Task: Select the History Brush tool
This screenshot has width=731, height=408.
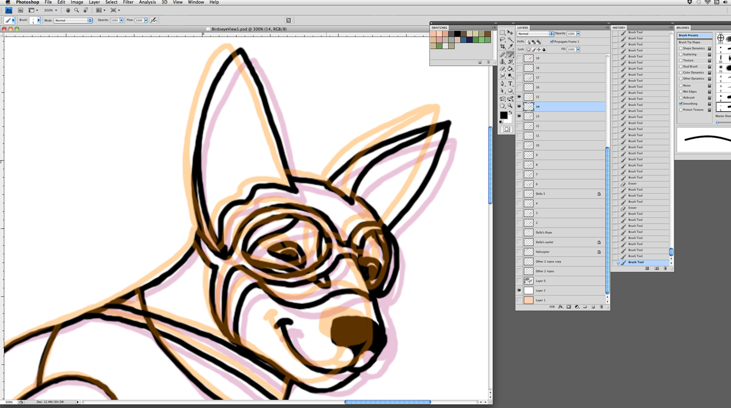Action: coord(510,61)
